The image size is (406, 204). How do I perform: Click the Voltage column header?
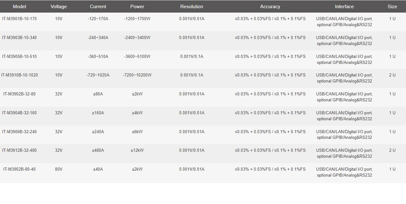point(59,6)
